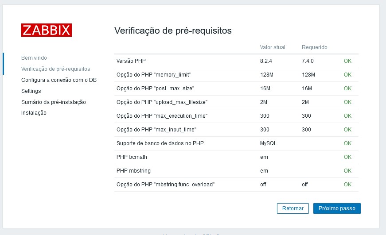Select Configura a conexão com o DB
Screen dimensions: 386x235
tap(59, 80)
